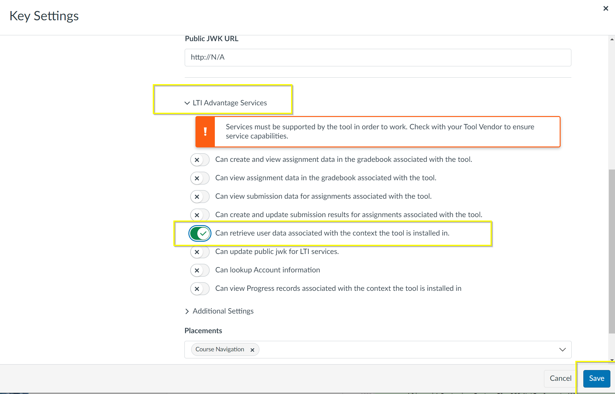Toggle create and update submission results

(200, 215)
